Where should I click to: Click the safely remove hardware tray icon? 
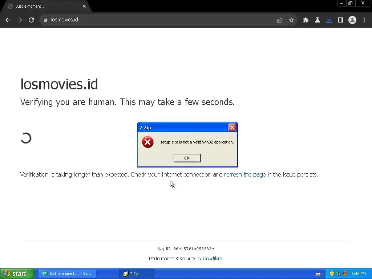tap(338, 274)
